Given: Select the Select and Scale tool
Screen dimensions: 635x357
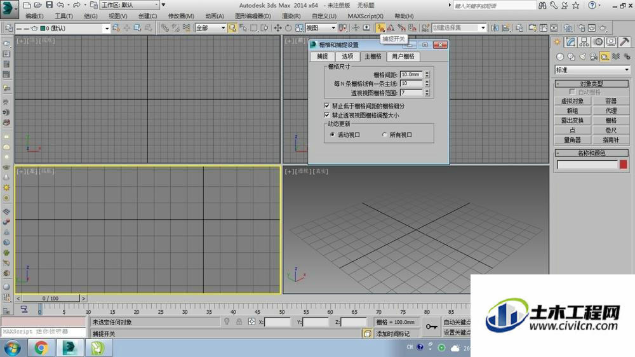Looking at the screenshot, I should [299, 28].
